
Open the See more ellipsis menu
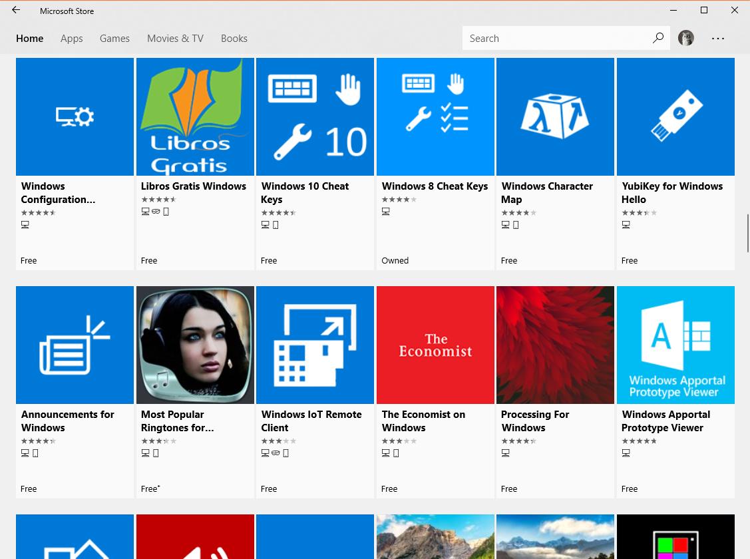(x=718, y=38)
